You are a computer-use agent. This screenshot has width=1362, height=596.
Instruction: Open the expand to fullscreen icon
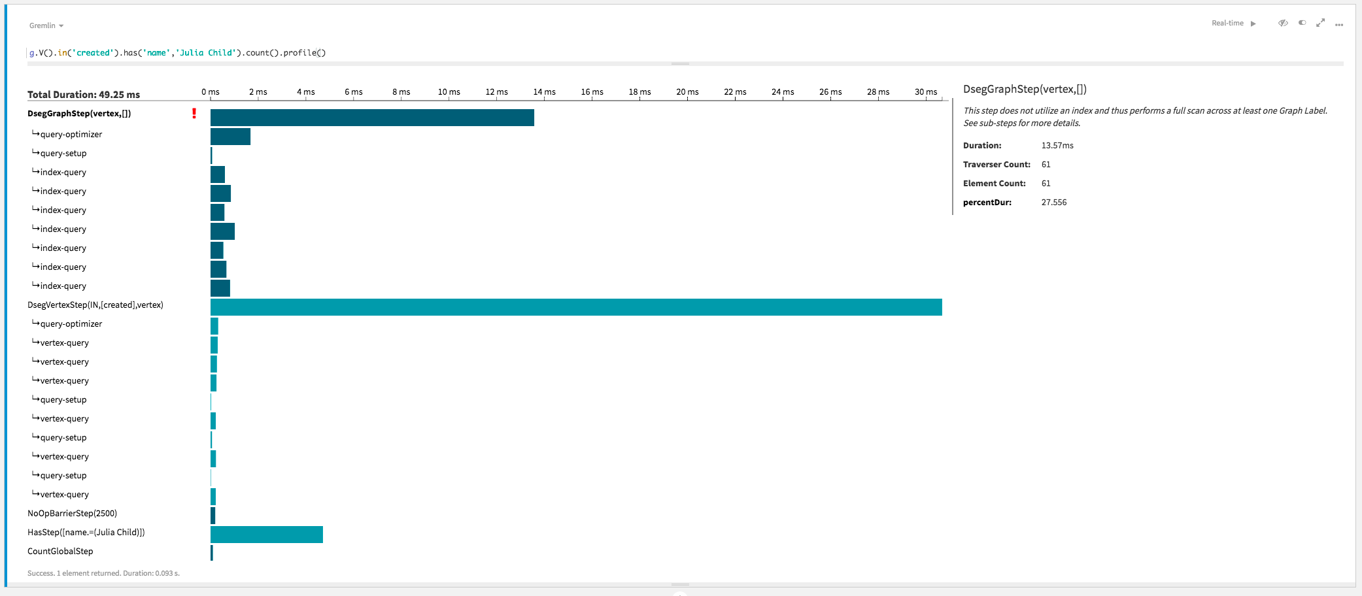(x=1320, y=23)
